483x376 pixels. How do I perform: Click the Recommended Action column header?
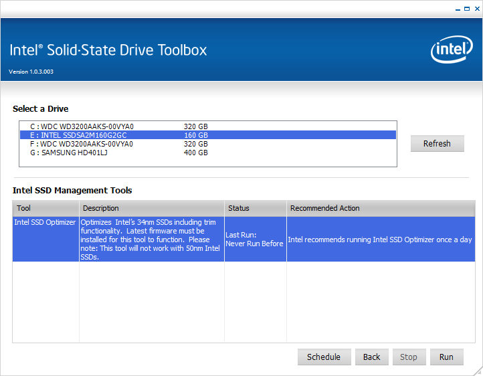click(x=381, y=208)
